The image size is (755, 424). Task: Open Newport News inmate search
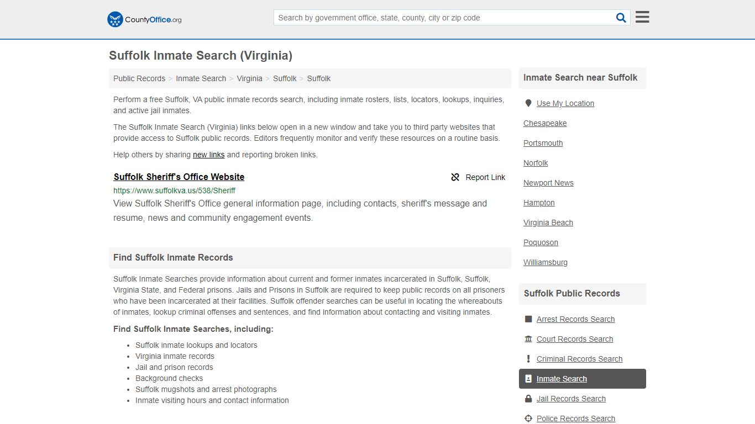pyautogui.click(x=548, y=183)
